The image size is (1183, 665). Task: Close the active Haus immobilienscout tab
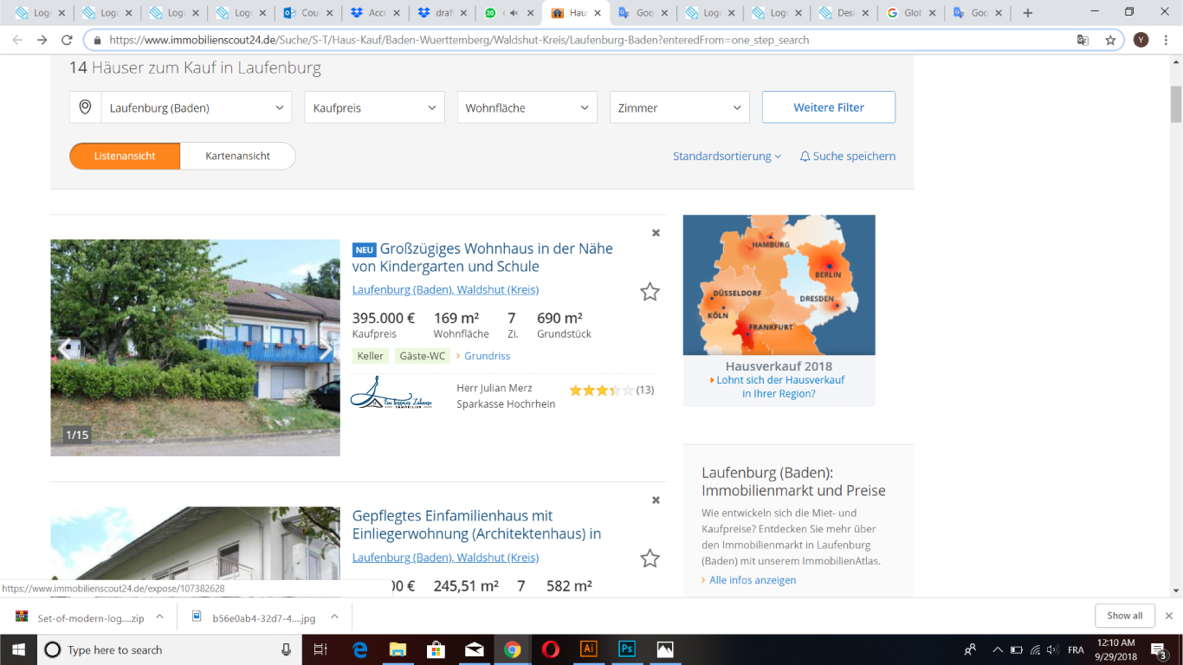599,13
